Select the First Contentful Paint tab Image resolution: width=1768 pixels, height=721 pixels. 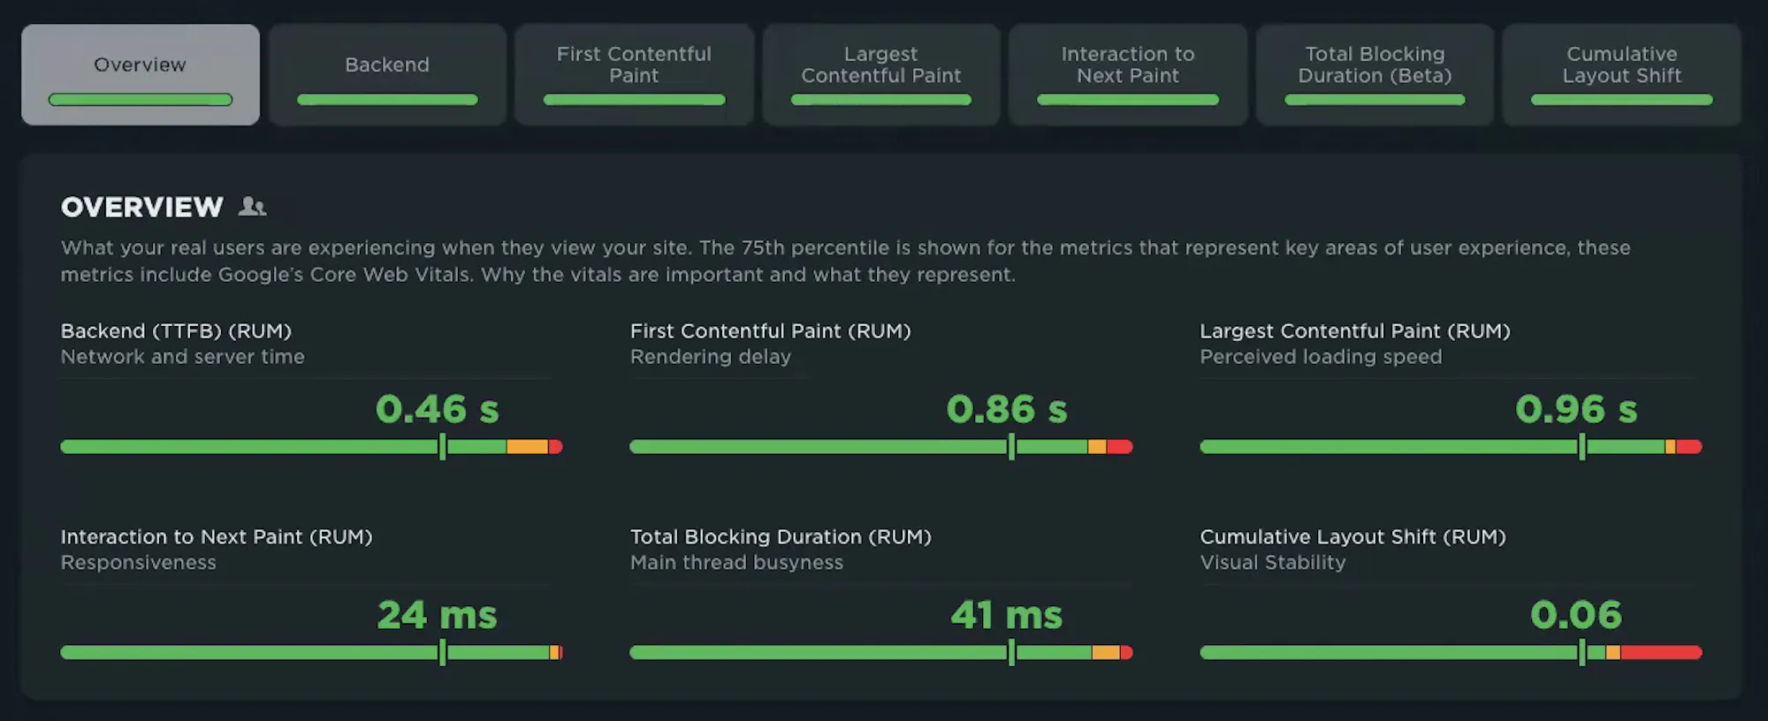click(x=634, y=74)
